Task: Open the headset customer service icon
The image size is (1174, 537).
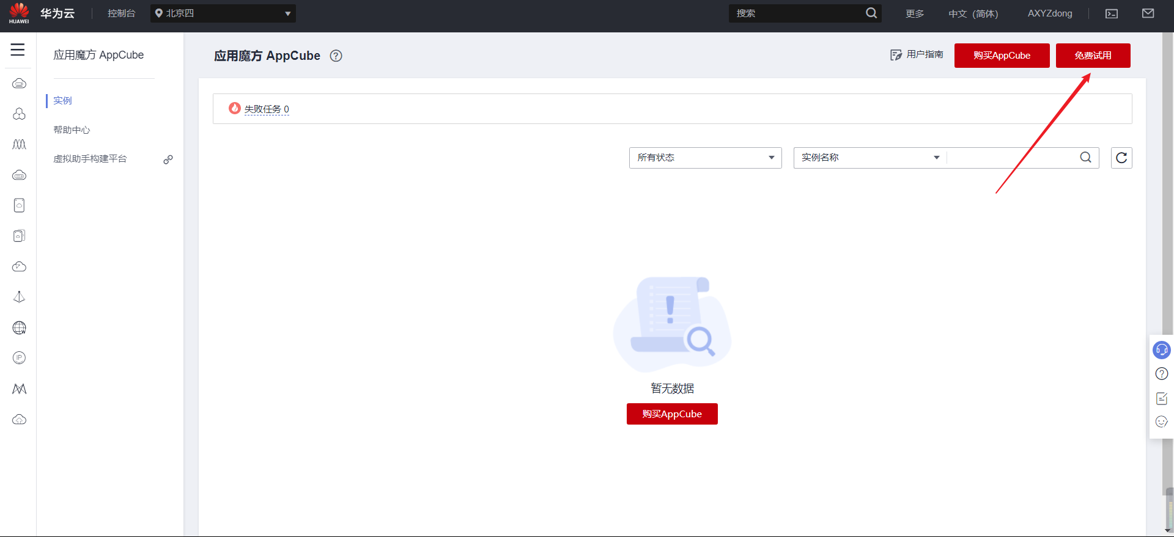Action: (x=1161, y=350)
